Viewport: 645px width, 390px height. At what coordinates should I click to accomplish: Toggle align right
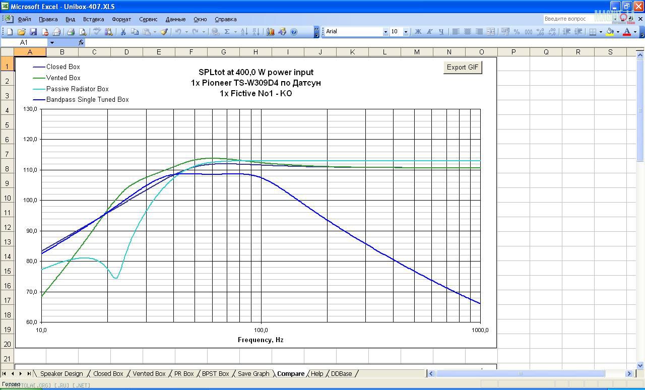479,32
